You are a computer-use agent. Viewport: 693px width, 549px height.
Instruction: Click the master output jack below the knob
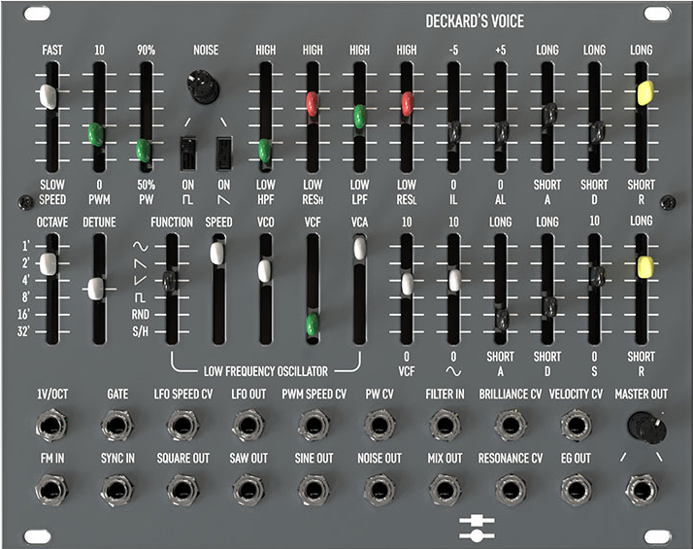tap(642, 490)
